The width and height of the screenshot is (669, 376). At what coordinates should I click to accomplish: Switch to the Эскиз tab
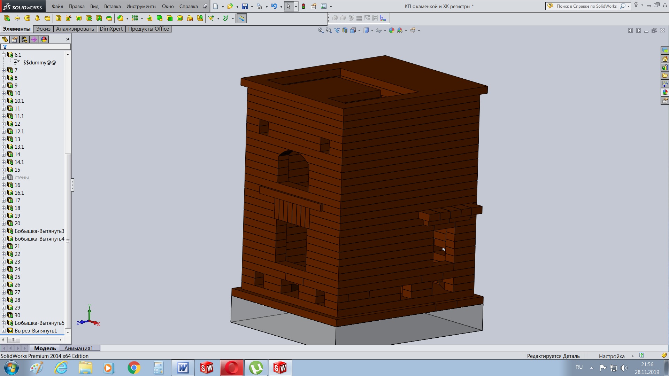43,29
